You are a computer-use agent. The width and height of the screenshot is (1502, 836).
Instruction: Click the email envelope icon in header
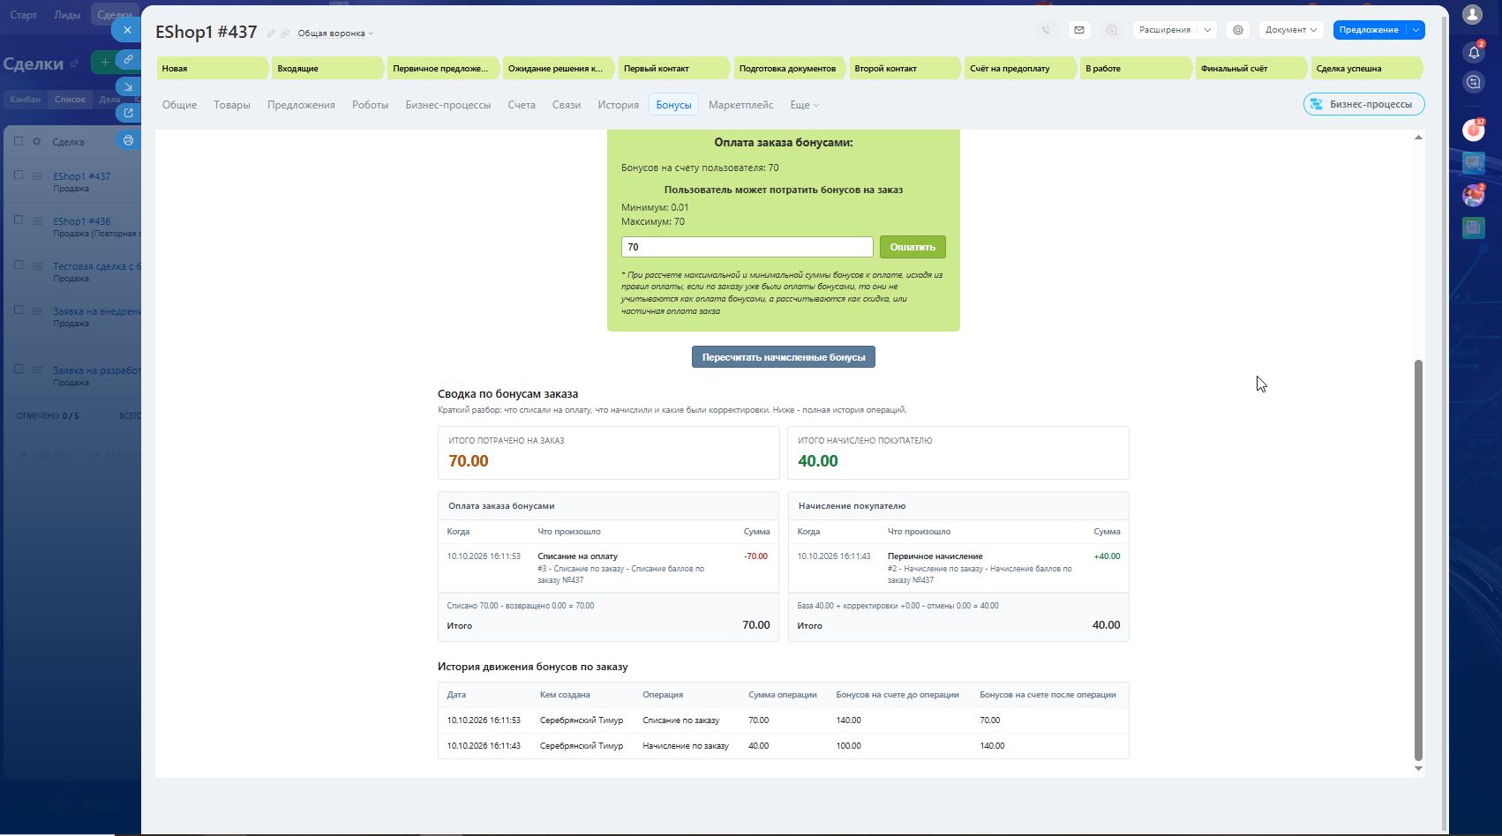[x=1078, y=30]
